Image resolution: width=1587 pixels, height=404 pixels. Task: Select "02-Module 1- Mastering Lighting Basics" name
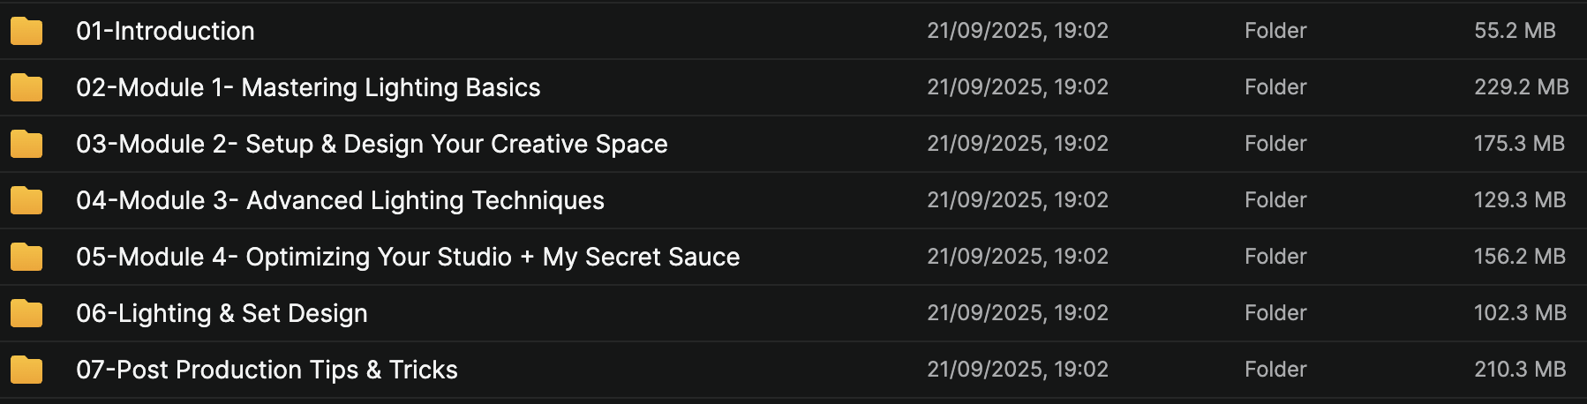(x=308, y=87)
